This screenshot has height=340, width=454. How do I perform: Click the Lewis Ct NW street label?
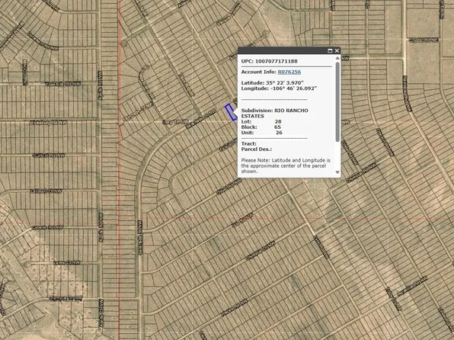[67, 263]
